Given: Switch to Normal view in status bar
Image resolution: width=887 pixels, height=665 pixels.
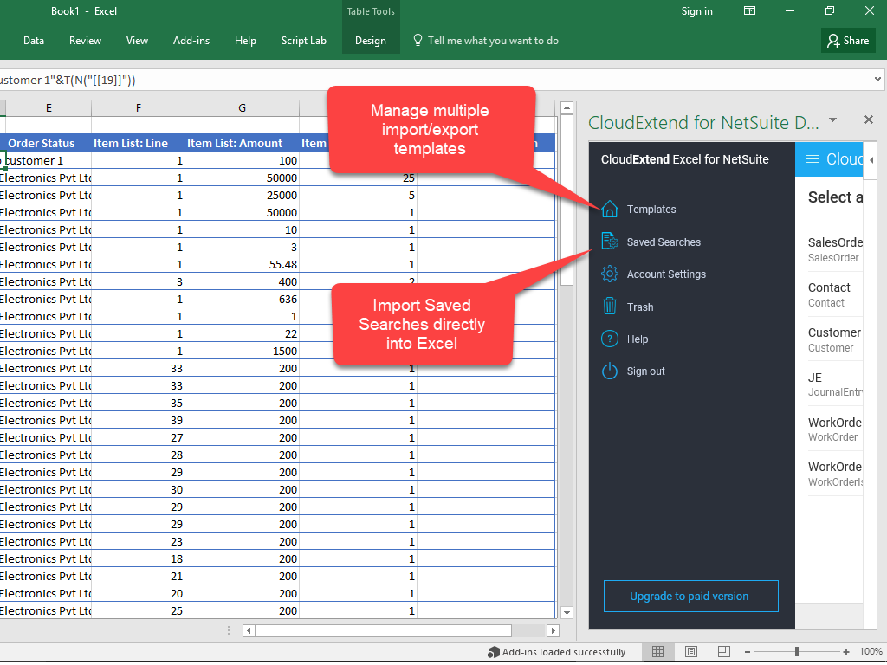Looking at the screenshot, I should click(658, 652).
